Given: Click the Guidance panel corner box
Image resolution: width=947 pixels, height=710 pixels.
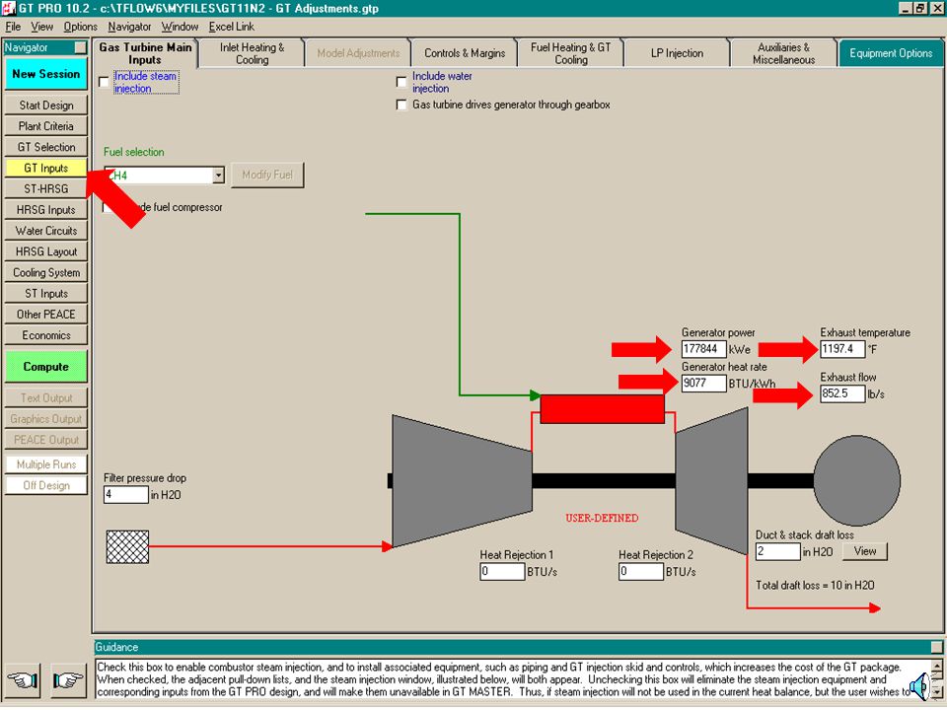Looking at the screenshot, I should (936, 647).
